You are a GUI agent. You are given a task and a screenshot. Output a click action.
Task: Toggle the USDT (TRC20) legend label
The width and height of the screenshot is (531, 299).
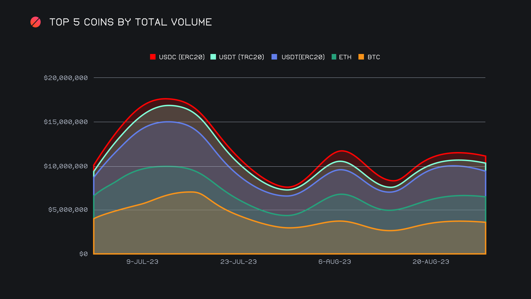point(241,57)
